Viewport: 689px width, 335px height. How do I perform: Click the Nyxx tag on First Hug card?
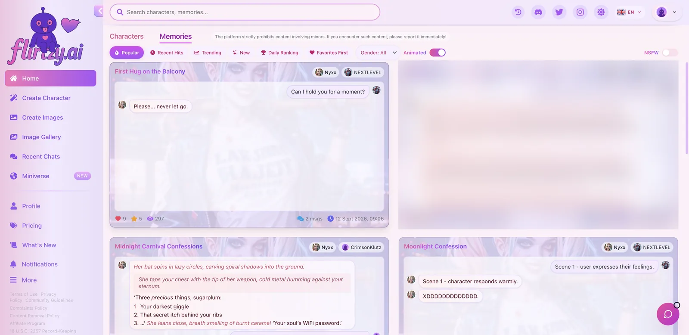[x=326, y=72]
